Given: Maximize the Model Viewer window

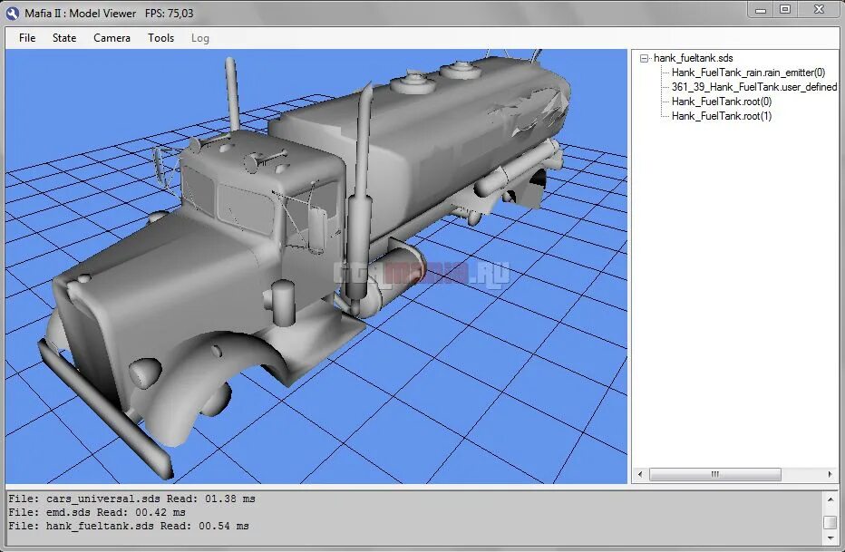Looking at the screenshot, I should [785, 10].
